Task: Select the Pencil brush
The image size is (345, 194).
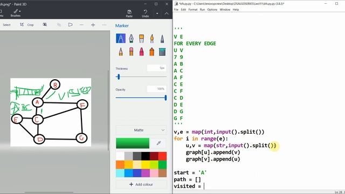Action: [x=121, y=52]
